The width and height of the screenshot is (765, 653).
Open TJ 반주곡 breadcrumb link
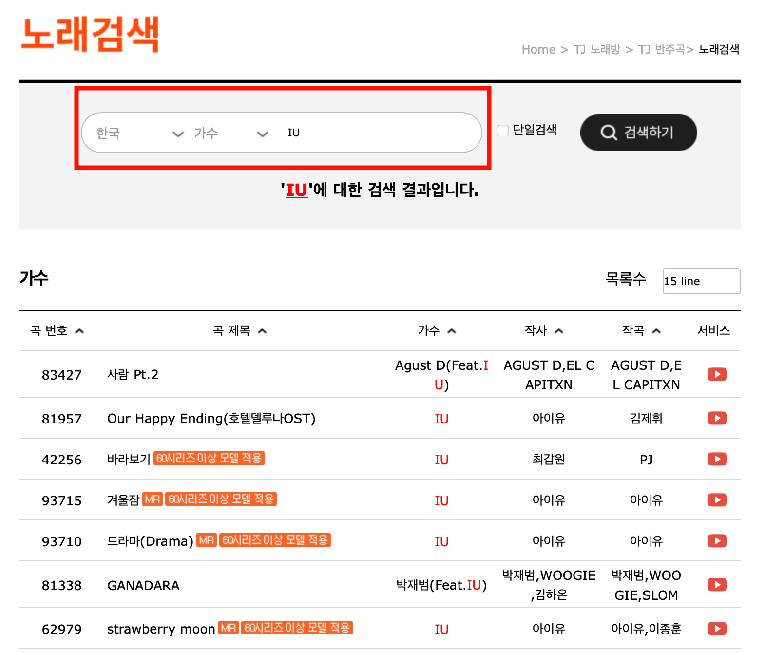[x=661, y=49]
